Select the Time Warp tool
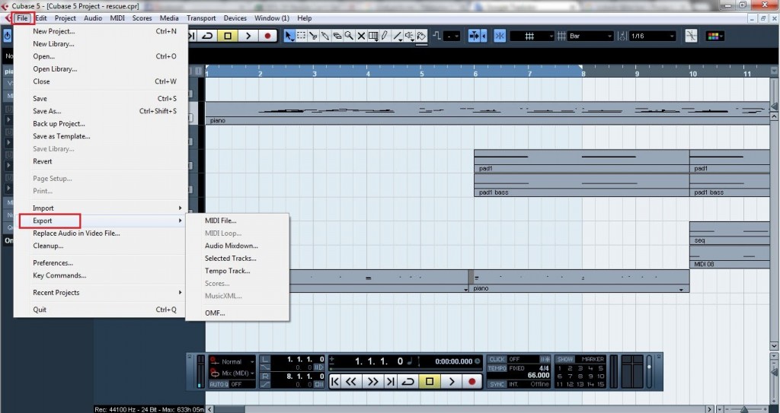This screenshot has width=780, height=413. coord(373,36)
